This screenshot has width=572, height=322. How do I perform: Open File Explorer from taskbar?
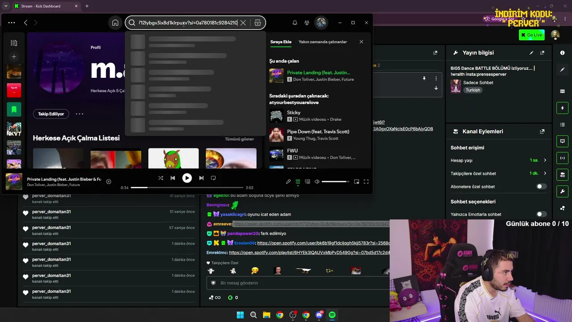[x=266, y=315]
